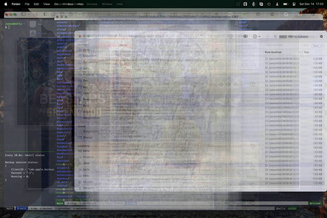Toggle Quick Look eye icon in Finder toolbar
The height and width of the screenshot is (218, 327).
click(x=245, y=36)
